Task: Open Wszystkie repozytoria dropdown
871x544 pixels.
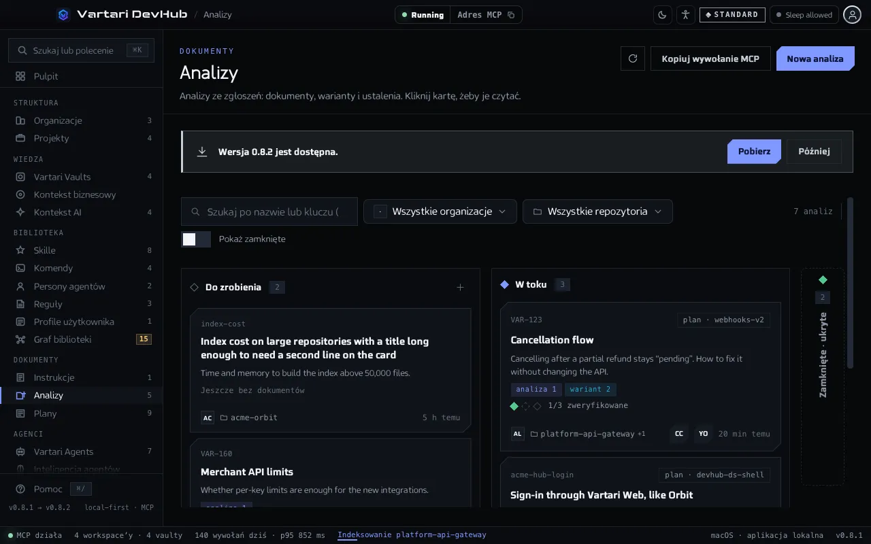Action: pos(597,211)
